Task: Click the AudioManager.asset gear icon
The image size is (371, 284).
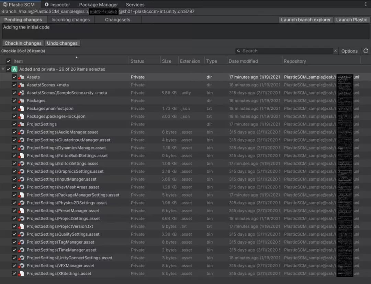Action: coord(21,132)
